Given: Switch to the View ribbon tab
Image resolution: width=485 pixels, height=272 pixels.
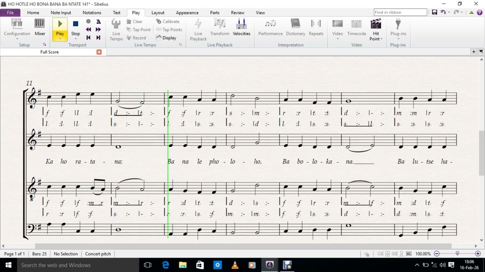Looking at the screenshot, I should click(260, 12).
